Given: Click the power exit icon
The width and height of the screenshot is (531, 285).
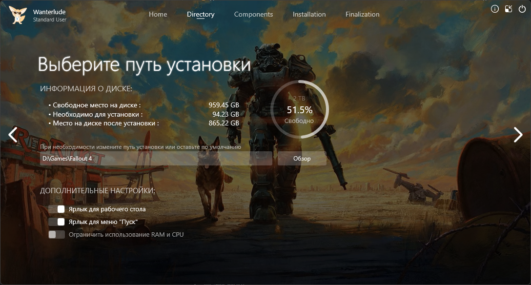Looking at the screenshot, I should [x=522, y=9].
